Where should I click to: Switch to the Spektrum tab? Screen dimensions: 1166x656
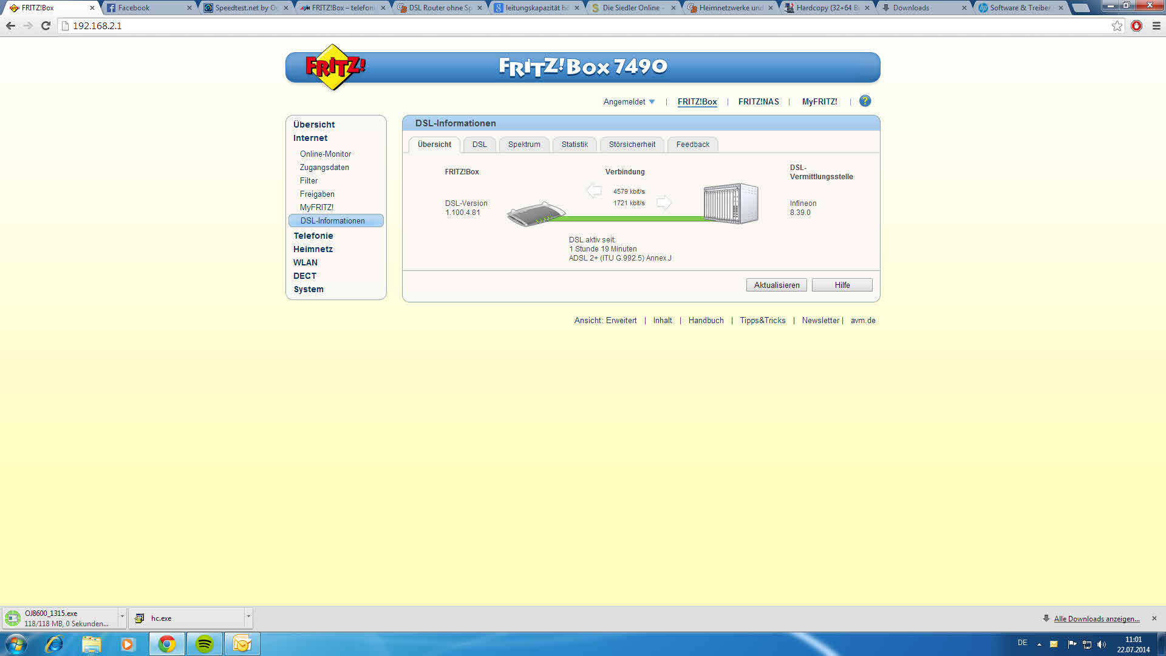pyautogui.click(x=523, y=145)
